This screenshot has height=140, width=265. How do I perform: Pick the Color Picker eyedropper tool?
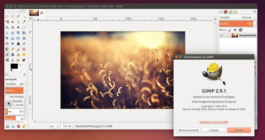(x=24, y=22)
